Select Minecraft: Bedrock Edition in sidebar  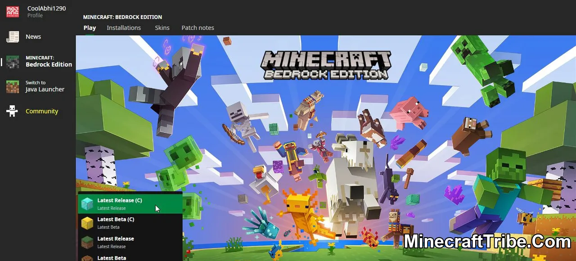[38, 62]
